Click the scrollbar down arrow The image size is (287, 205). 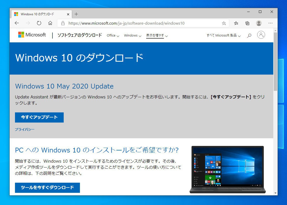(x=275, y=193)
